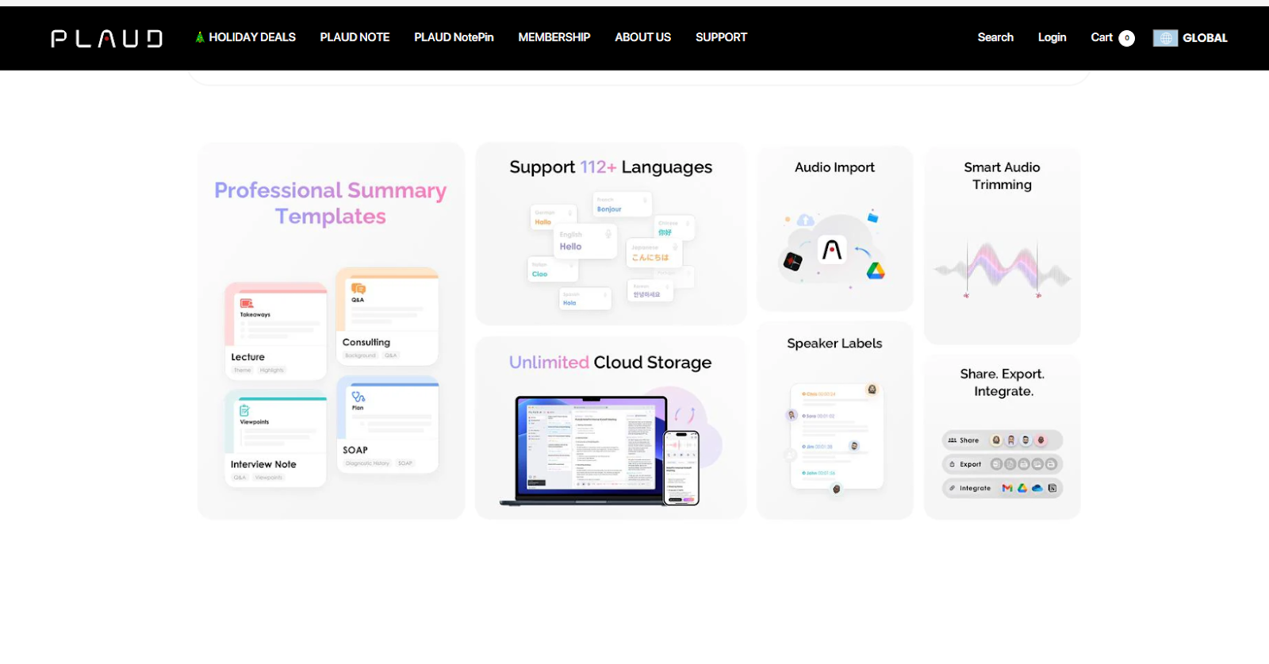Click the Integrate link icon
Screen dimensions: 1269x664
(953, 488)
